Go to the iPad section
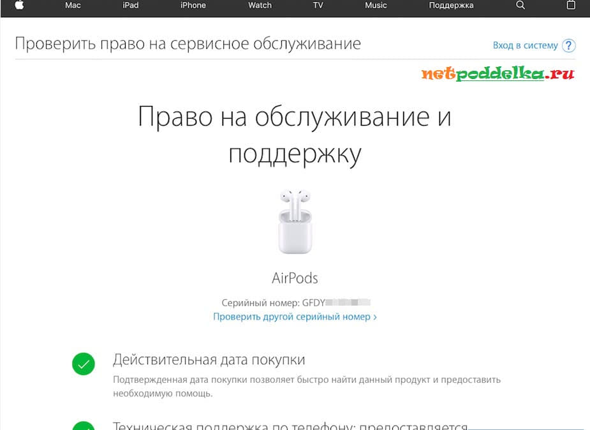 click(131, 5)
